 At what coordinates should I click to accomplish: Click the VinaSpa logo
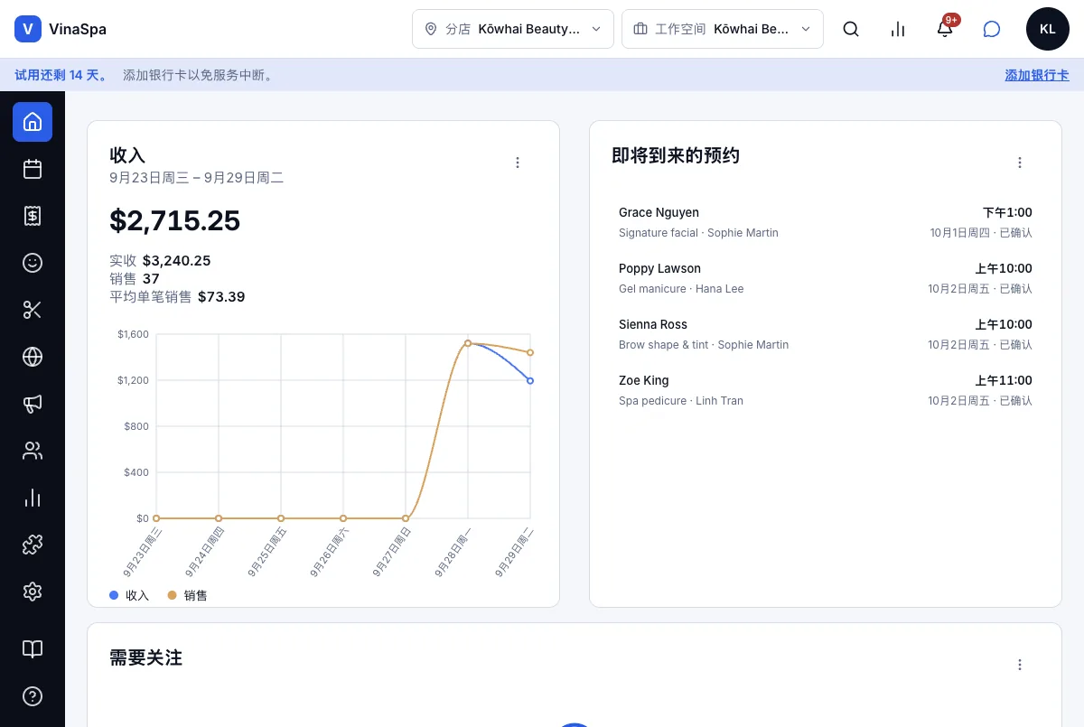61,29
